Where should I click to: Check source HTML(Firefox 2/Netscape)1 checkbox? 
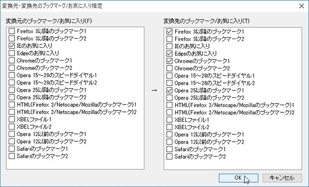[12, 105]
